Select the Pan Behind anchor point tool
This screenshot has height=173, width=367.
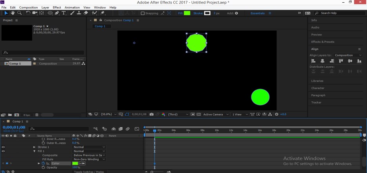(42, 13)
